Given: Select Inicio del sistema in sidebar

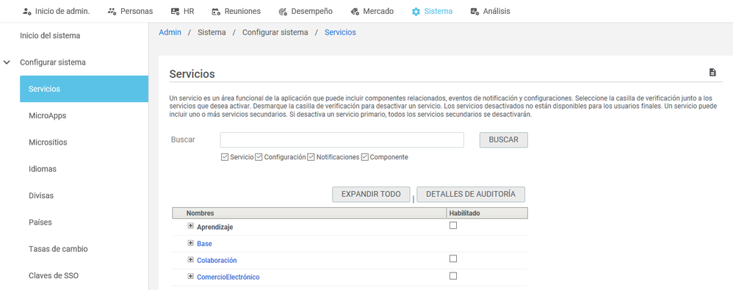Looking at the screenshot, I should (50, 35).
